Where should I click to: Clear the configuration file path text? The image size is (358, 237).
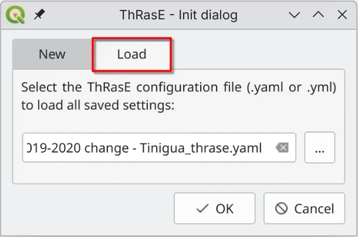pos(282,148)
